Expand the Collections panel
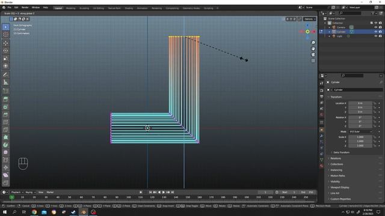This screenshot has height=216, width=385. (x=336, y=164)
